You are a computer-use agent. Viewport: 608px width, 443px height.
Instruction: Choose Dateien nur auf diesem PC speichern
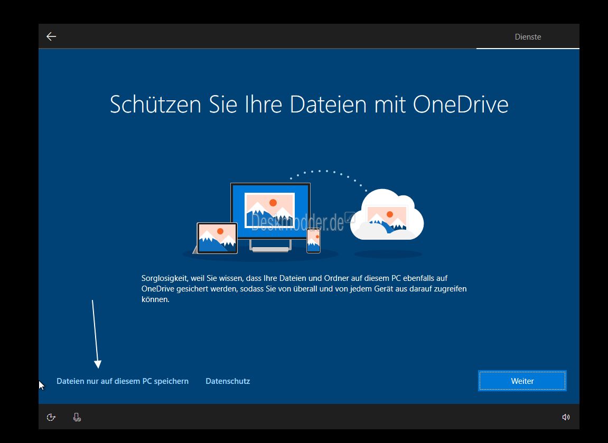(x=123, y=381)
